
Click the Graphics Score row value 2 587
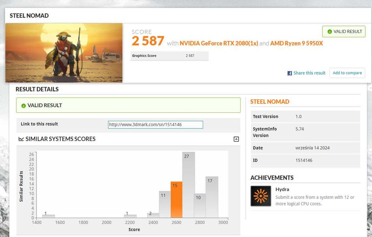point(190,56)
